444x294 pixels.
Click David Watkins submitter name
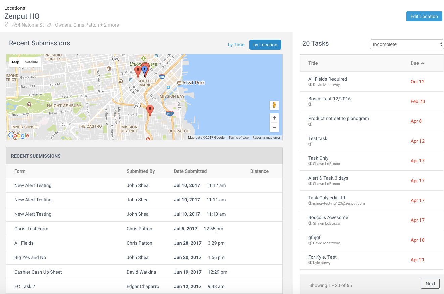141,272
